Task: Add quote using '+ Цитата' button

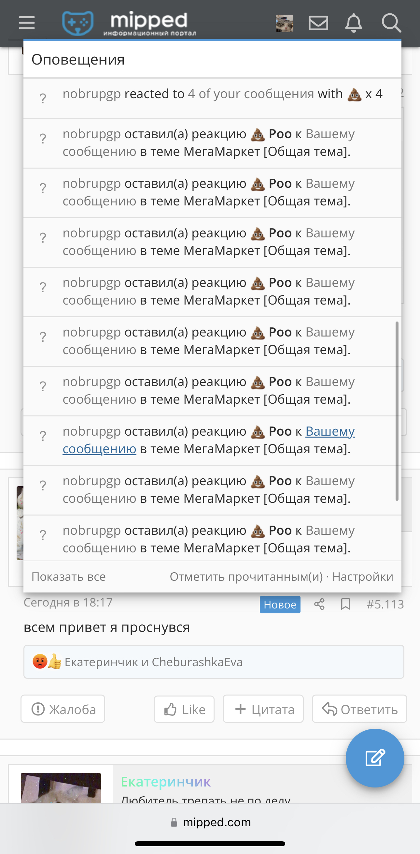Action: 263,709
